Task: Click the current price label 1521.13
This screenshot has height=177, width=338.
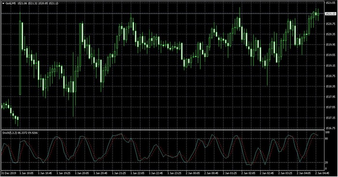Action: pyautogui.click(x=330, y=14)
